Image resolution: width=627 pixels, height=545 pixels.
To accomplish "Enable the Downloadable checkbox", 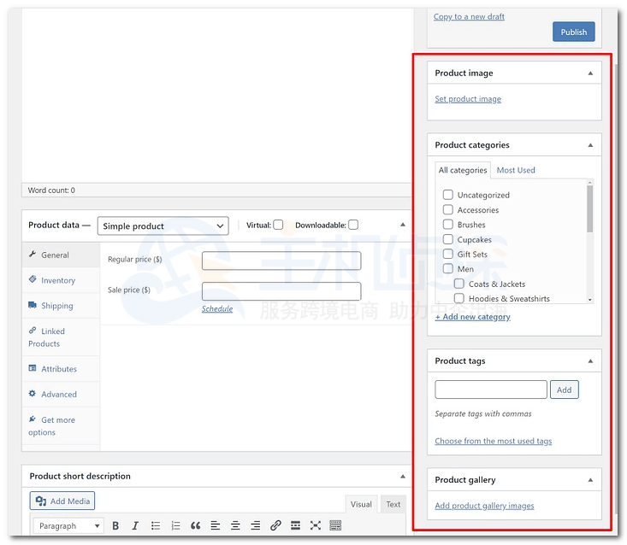I will click(353, 225).
